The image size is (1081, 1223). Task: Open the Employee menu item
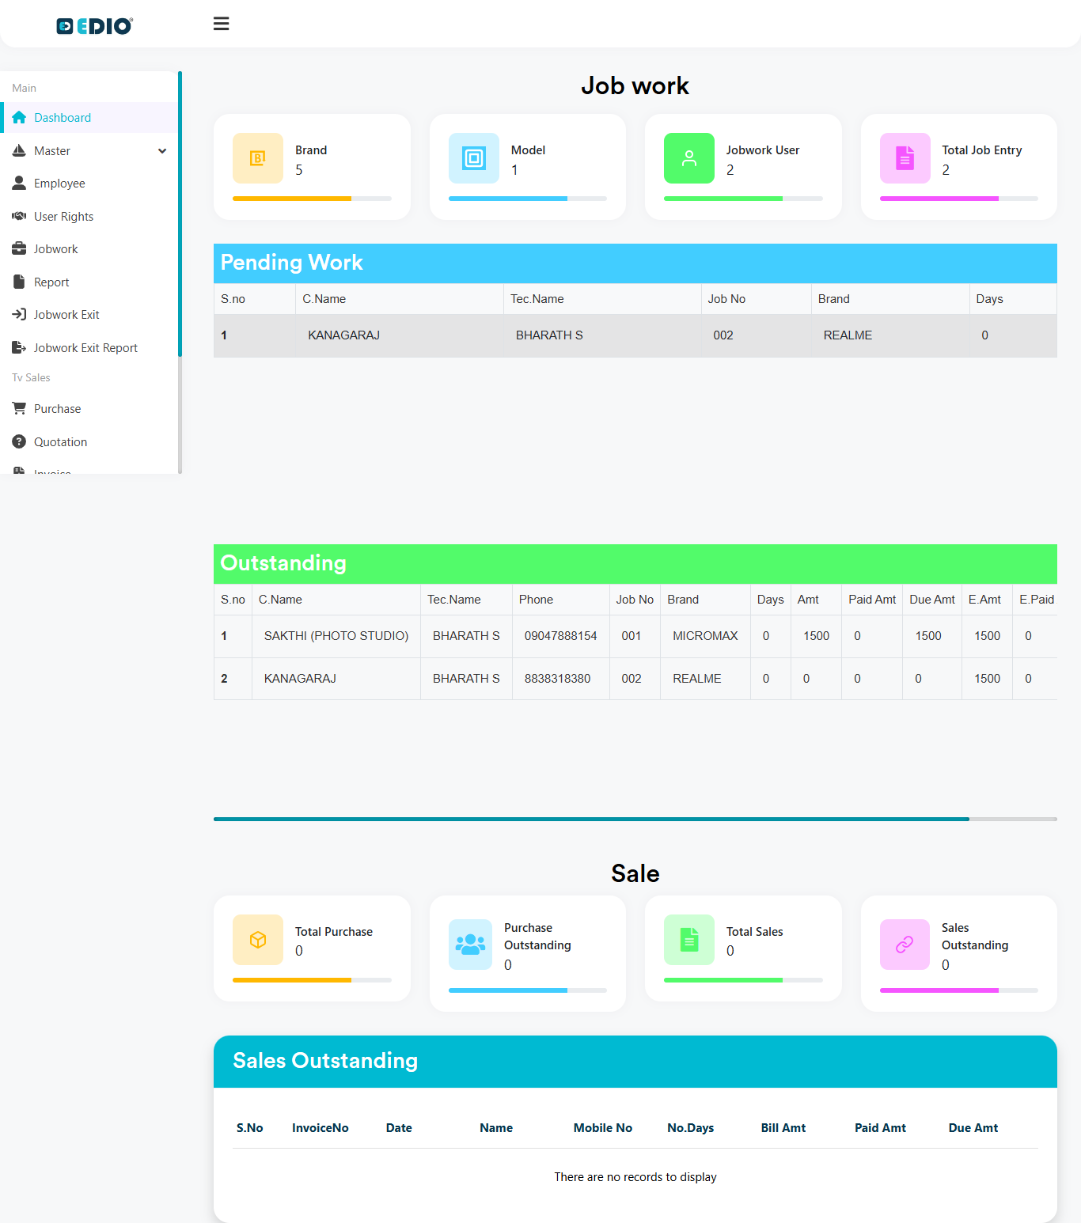tap(59, 184)
